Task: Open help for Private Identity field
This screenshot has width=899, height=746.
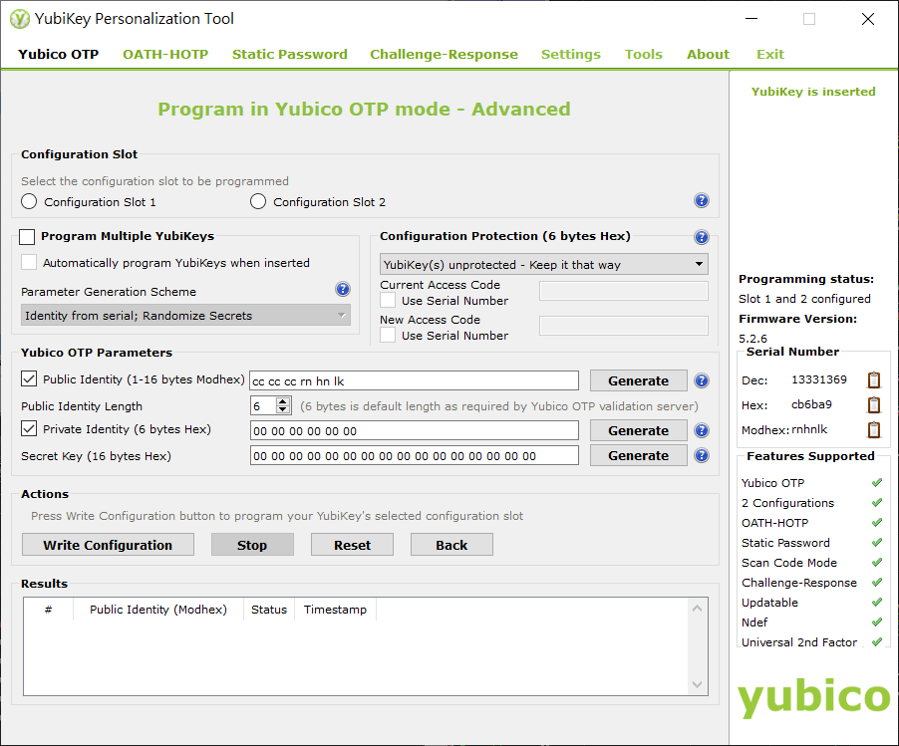Action: click(x=702, y=430)
